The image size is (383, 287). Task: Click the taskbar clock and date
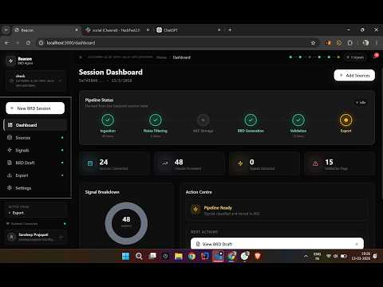pos(361,256)
